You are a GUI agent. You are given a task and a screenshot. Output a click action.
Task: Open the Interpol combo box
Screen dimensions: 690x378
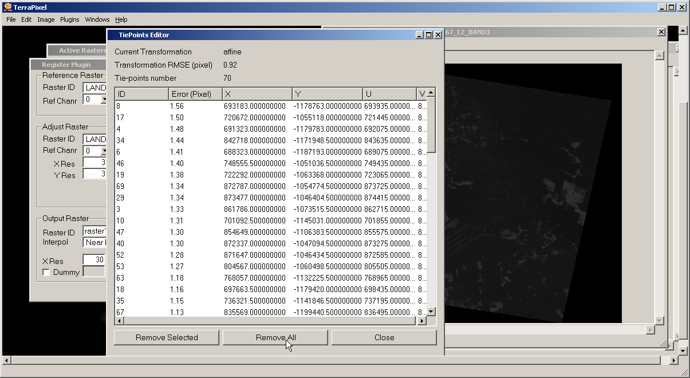click(x=95, y=242)
